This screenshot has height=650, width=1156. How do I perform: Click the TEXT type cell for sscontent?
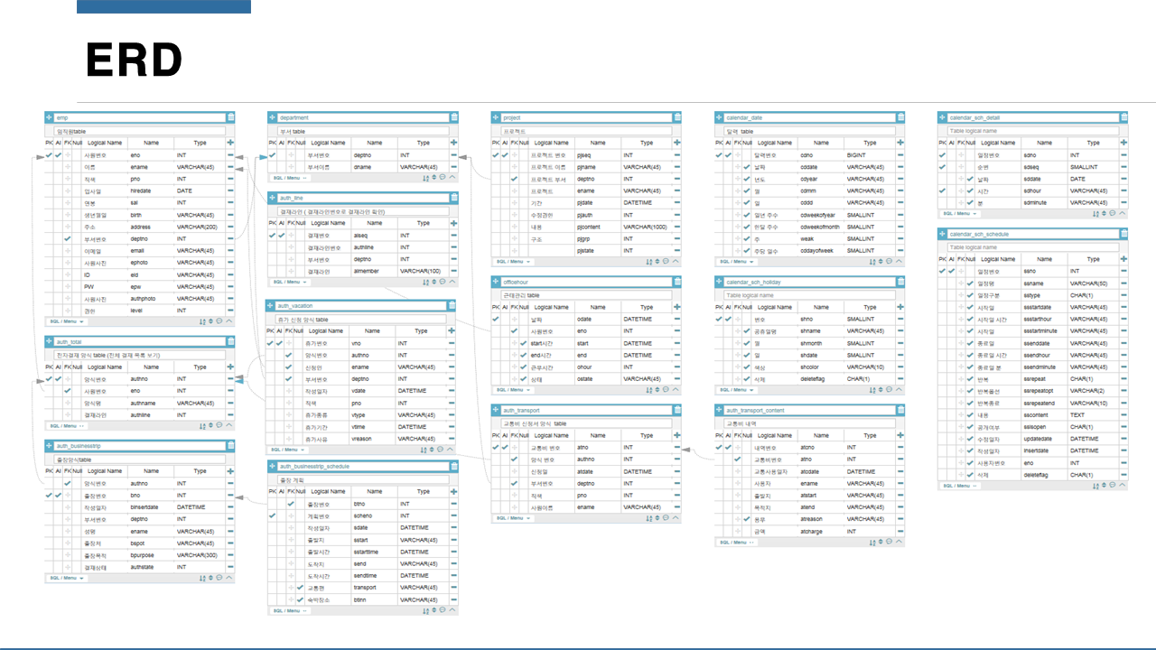pyautogui.click(x=1093, y=414)
